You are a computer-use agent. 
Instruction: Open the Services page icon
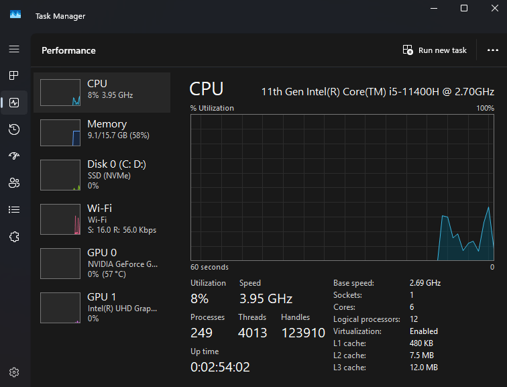point(14,236)
